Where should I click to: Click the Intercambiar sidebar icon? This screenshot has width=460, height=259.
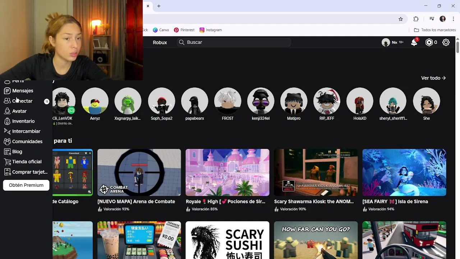click(7, 131)
